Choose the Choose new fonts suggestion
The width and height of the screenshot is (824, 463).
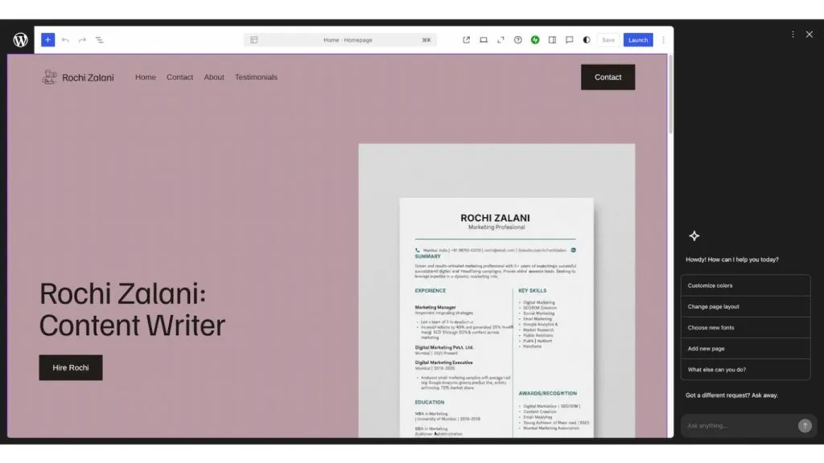745,328
